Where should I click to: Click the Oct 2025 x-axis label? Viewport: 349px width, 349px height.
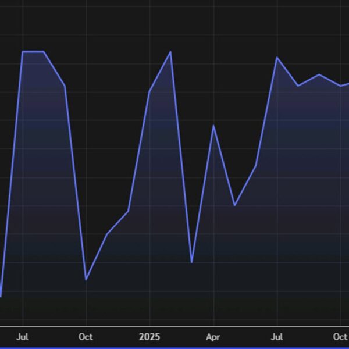click(x=340, y=336)
